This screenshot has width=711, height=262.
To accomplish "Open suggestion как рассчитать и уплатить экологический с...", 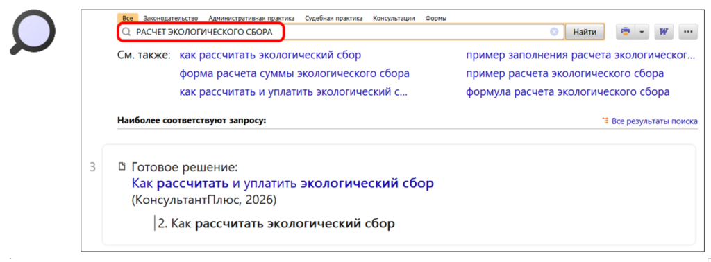I will [x=294, y=92].
